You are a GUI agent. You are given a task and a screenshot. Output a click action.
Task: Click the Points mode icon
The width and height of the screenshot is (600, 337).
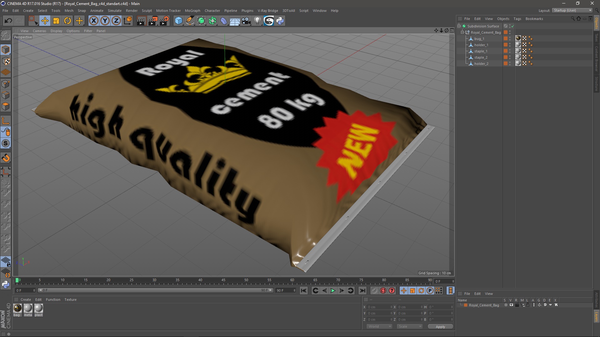click(6, 84)
